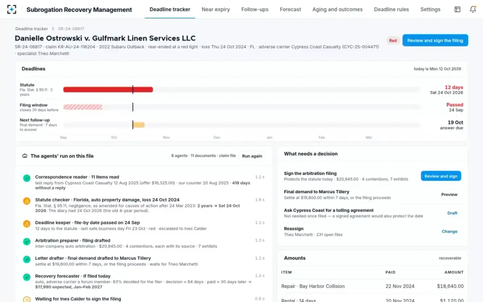Open the Settings tab
The width and height of the screenshot is (483, 302).
click(x=430, y=9)
